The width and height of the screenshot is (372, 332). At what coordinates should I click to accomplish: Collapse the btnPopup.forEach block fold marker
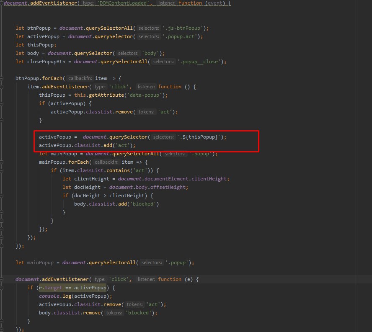pos(1,78)
